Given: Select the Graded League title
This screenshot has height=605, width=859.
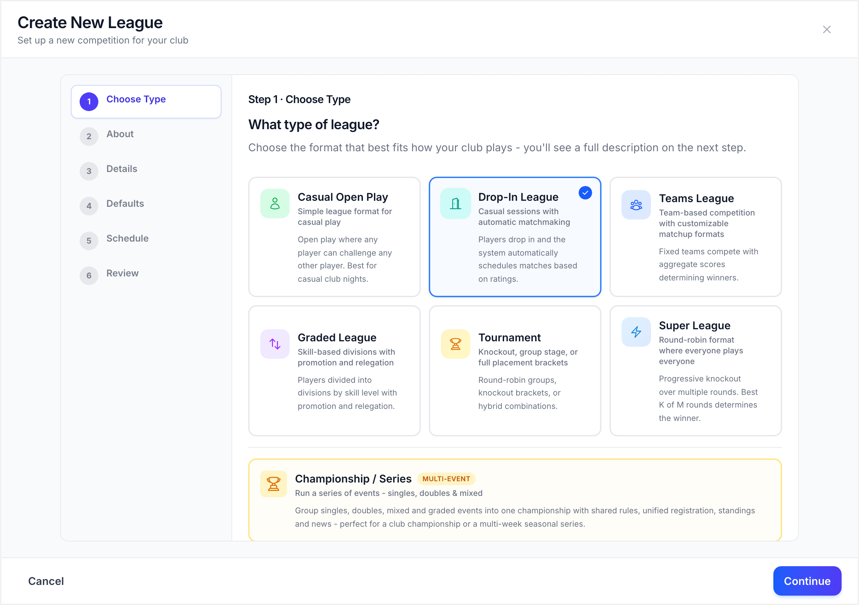Looking at the screenshot, I should pos(337,337).
